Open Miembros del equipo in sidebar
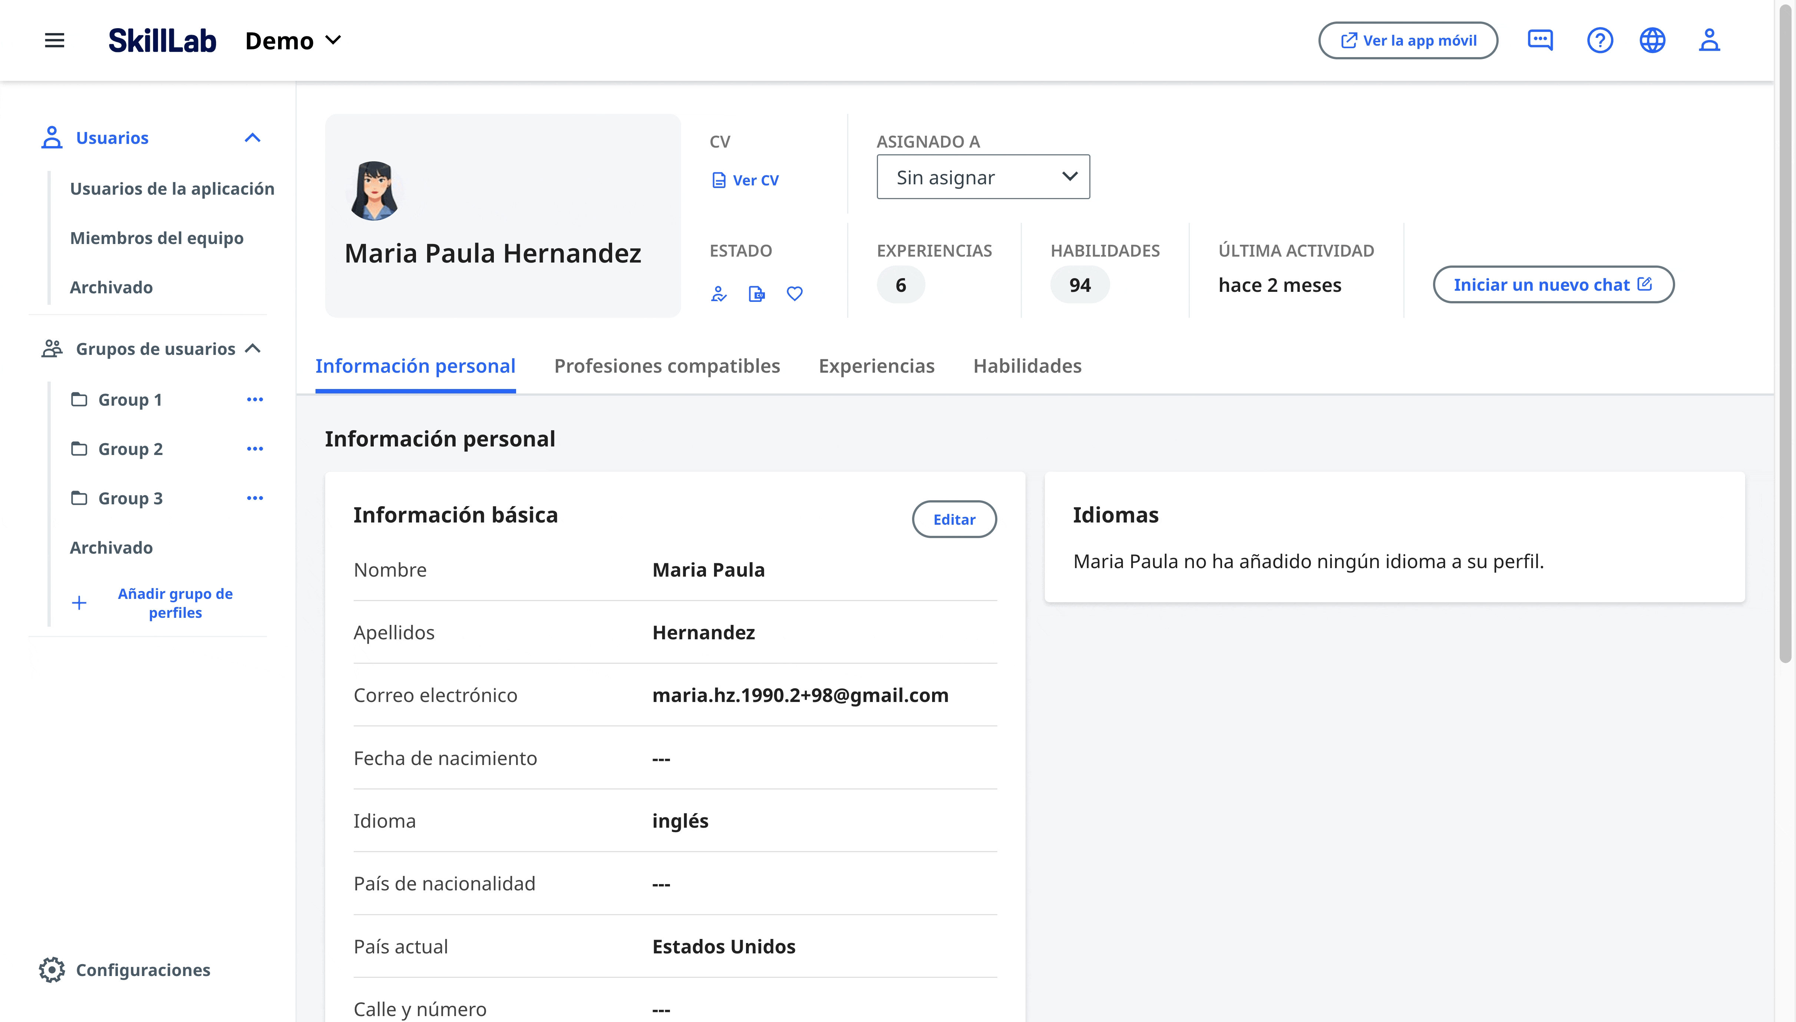The height and width of the screenshot is (1022, 1796). point(156,238)
